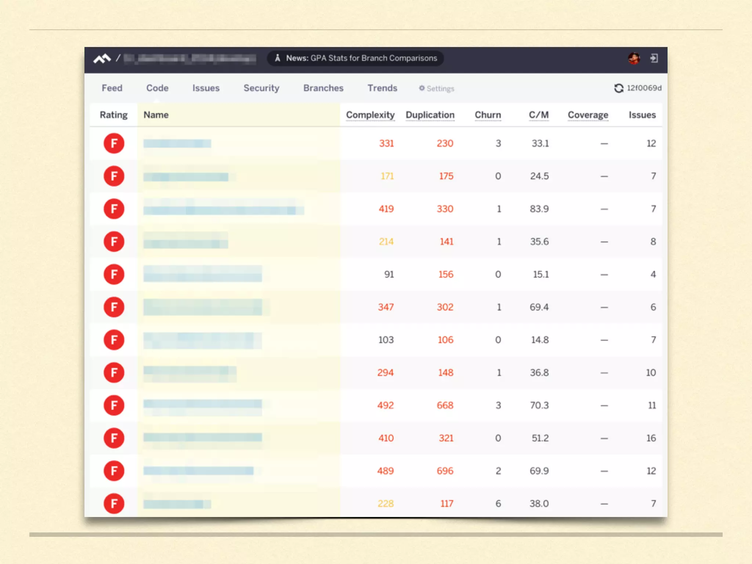Click the Code Climate logo icon
The image size is (752, 564).
pos(102,58)
